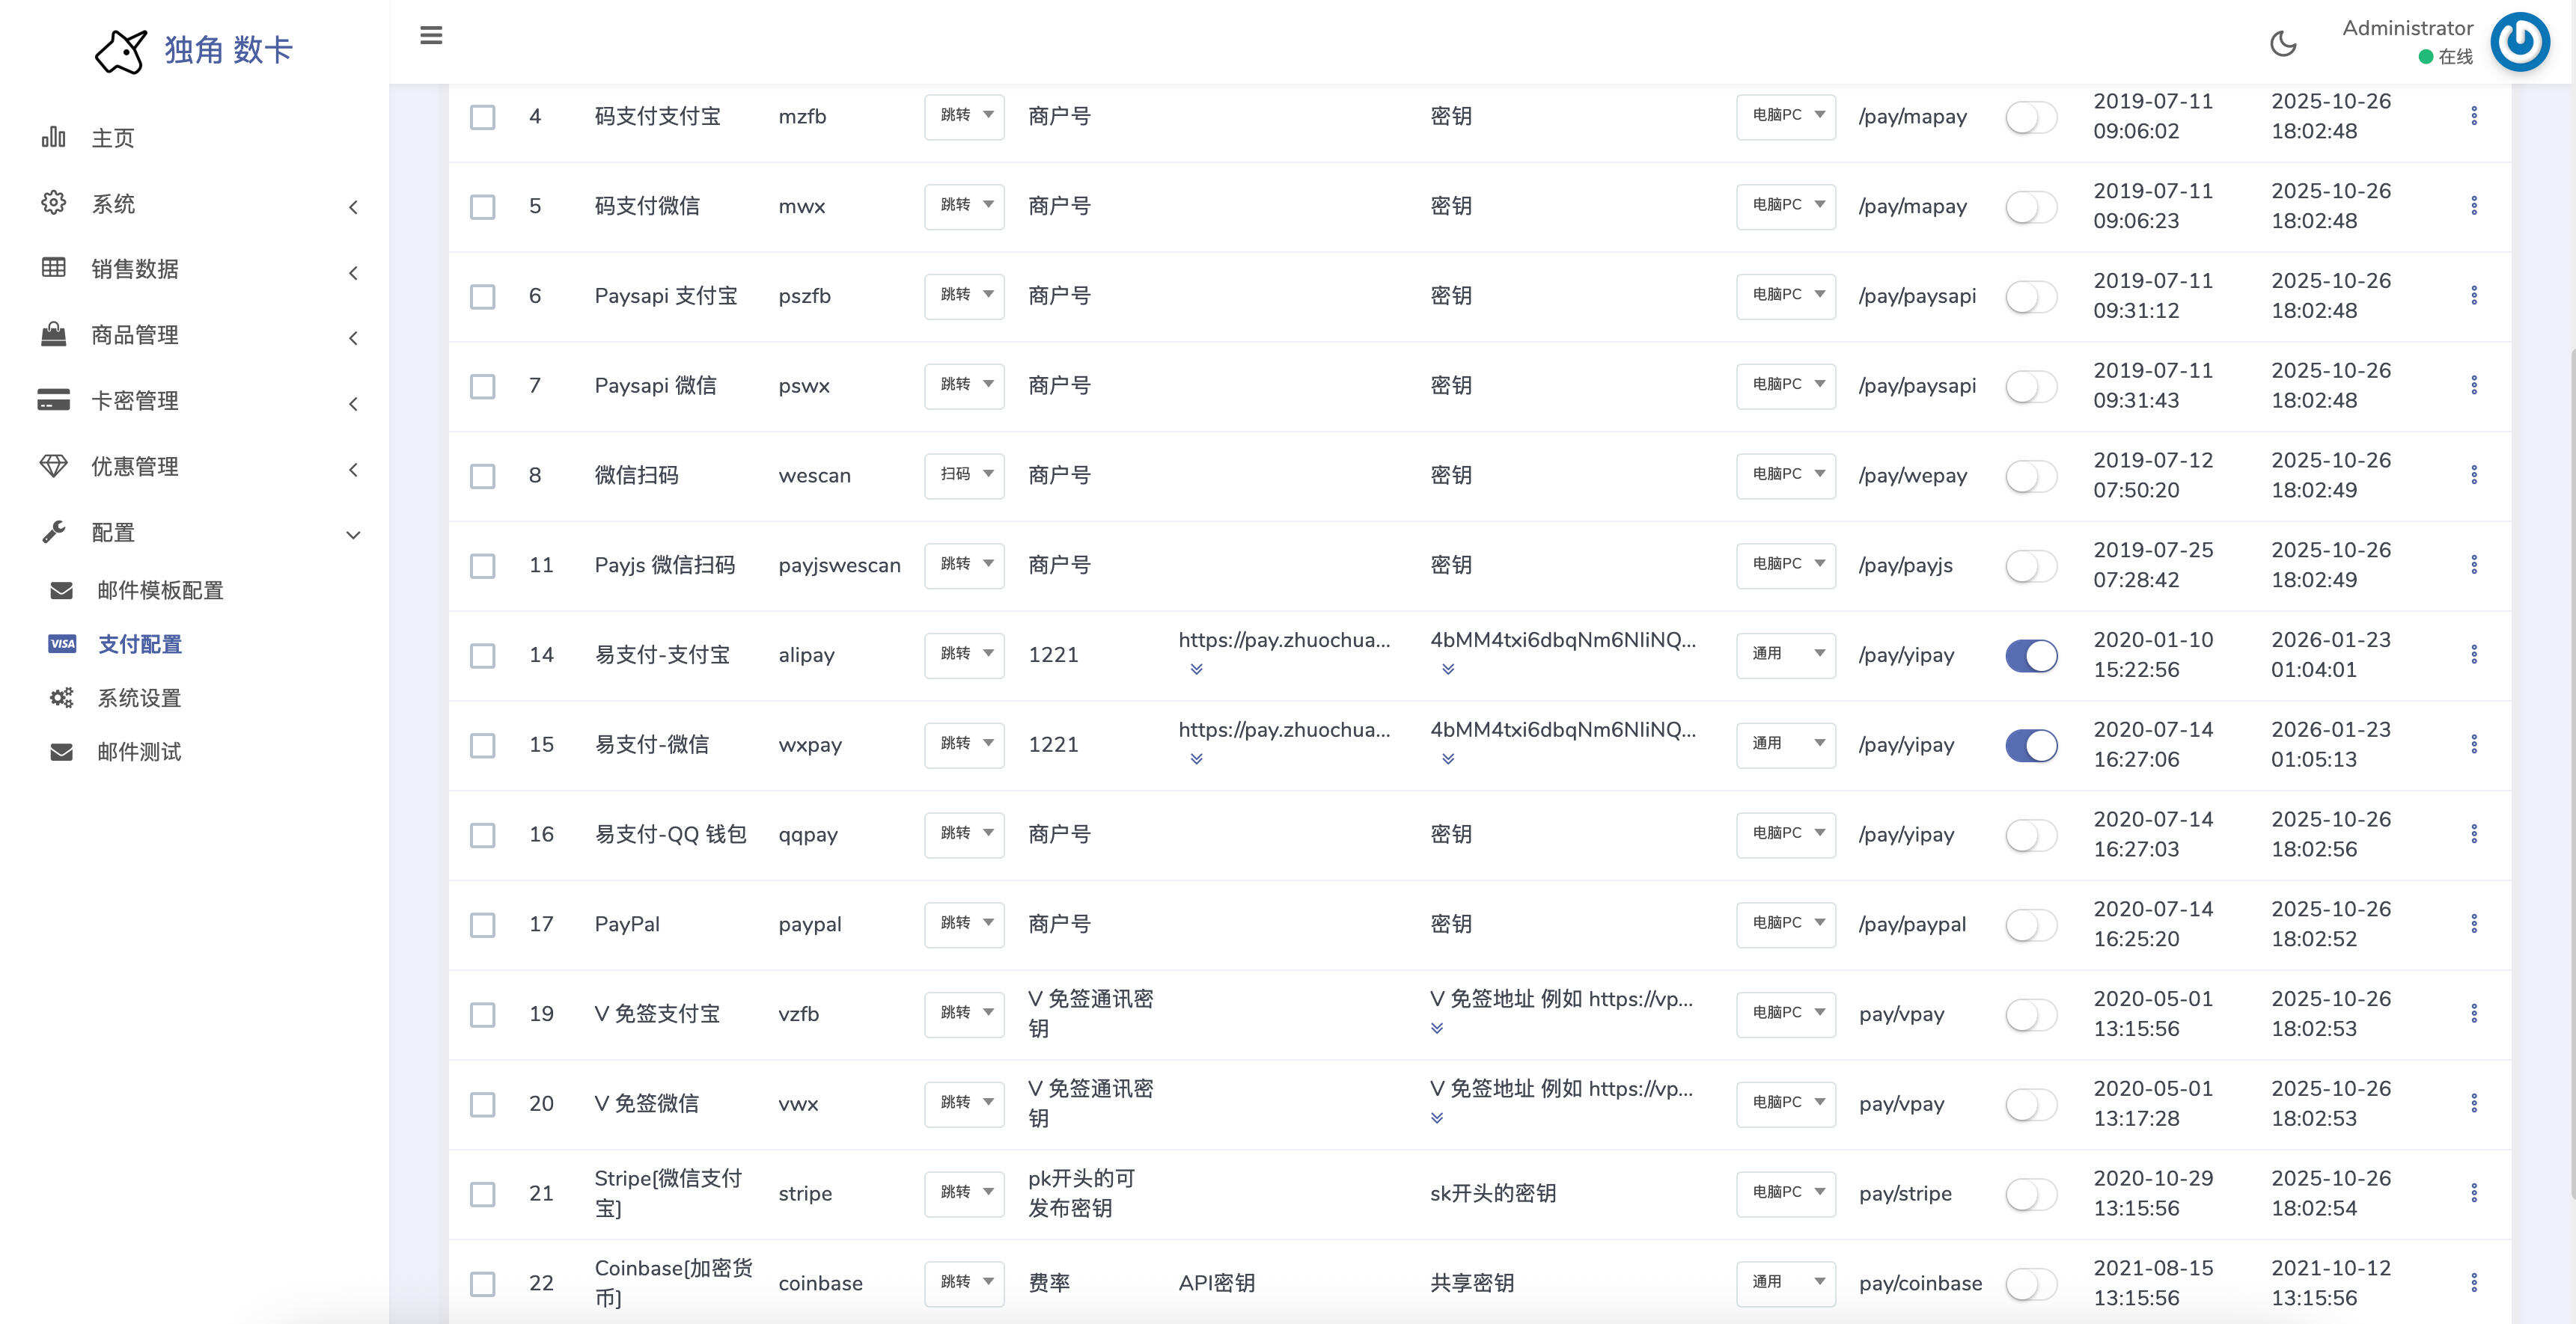Open the 通用 dropdown on Coinbase row

[x=1786, y=1283]
